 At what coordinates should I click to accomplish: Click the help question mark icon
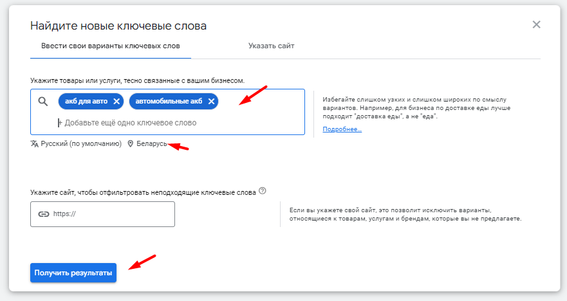[x=263, y=191]
